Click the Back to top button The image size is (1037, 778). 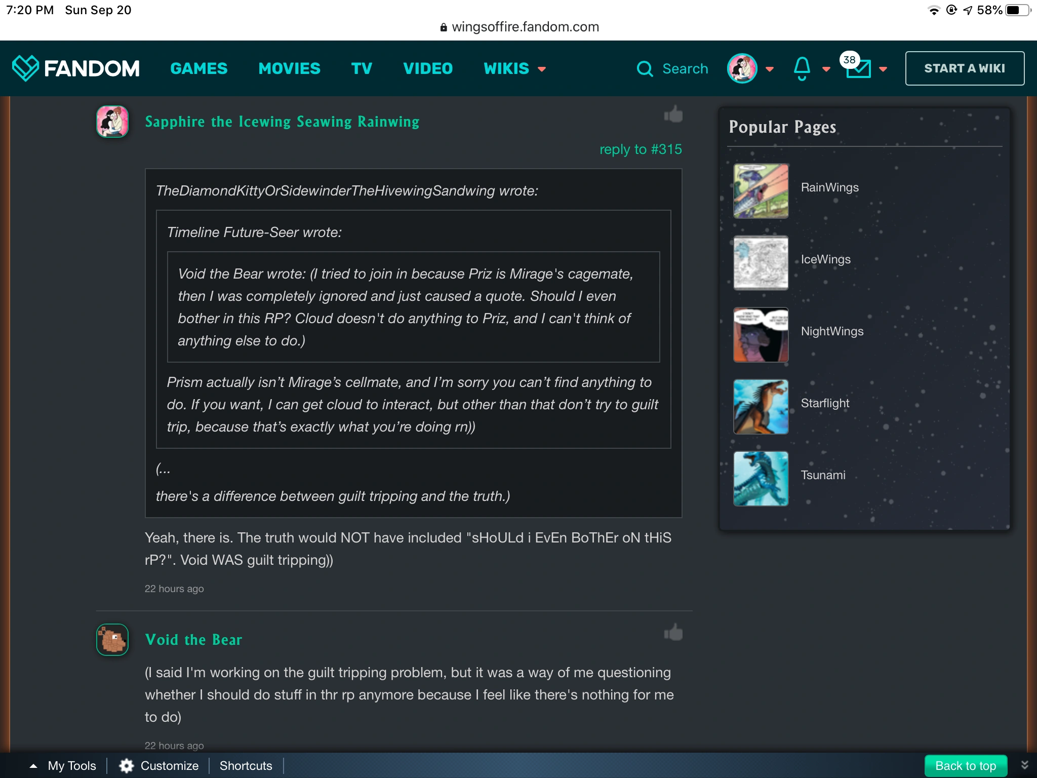click(x=966, y=765)
